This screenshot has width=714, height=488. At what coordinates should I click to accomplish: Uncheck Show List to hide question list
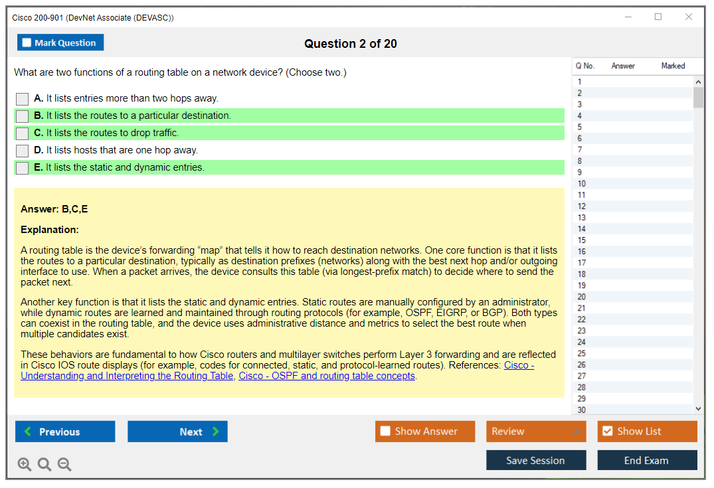pyautogui.click(x=607, y=432)
